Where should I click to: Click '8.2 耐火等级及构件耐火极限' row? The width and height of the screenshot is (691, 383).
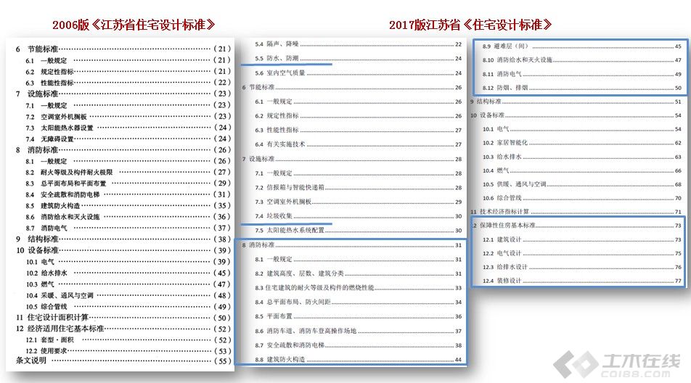[x=69, y=172]
